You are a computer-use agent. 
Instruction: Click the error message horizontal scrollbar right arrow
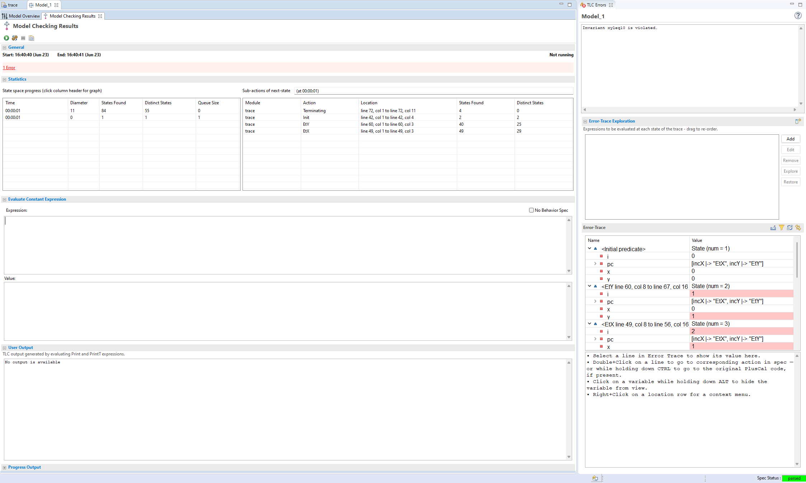pyautogui.click(x=795, y=110)
